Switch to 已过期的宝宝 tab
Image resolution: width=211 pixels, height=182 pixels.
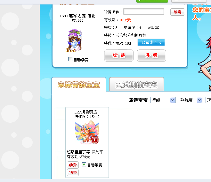(136, 84)
